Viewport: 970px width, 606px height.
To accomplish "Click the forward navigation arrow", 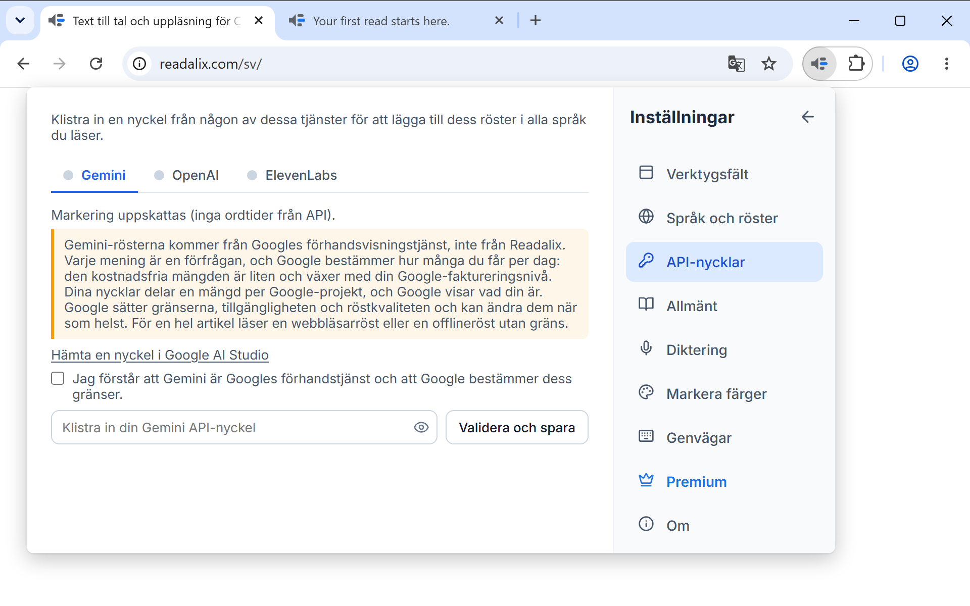I will [x=60, y=64].
